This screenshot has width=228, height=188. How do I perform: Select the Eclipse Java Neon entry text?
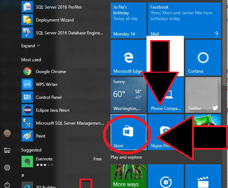point(53,110)
